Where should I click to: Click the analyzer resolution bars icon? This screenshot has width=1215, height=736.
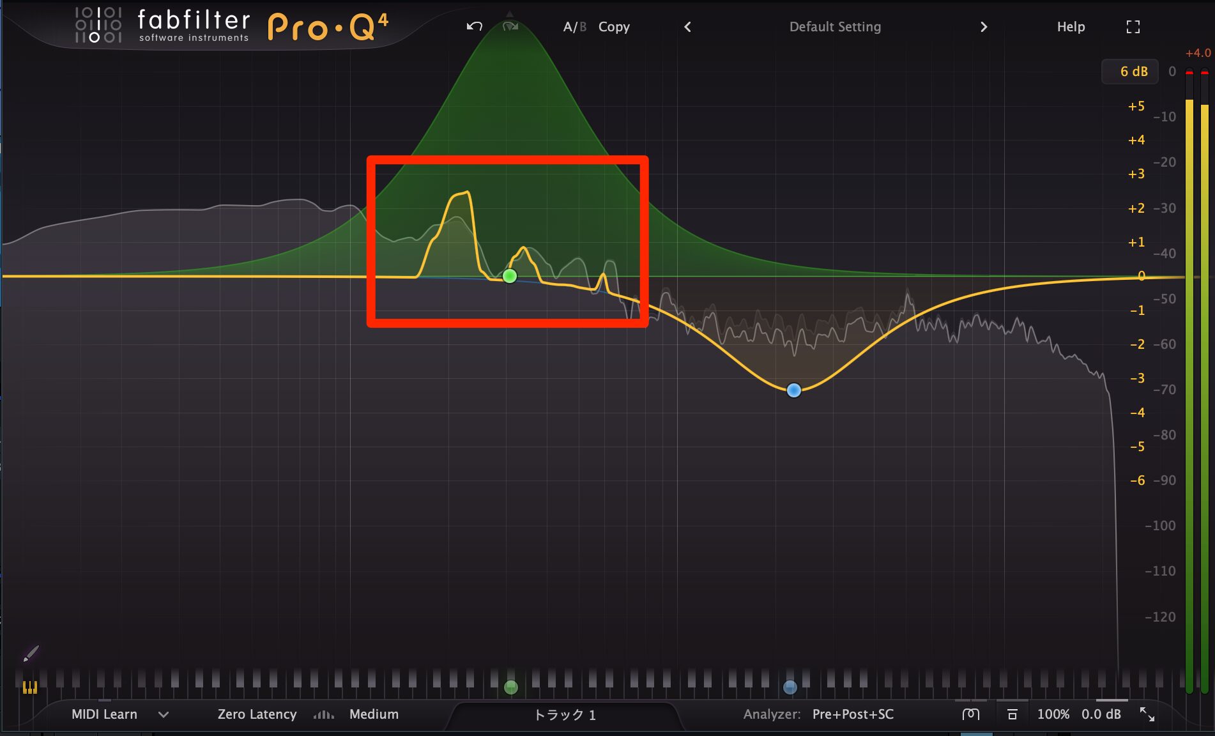coord(324,714)
